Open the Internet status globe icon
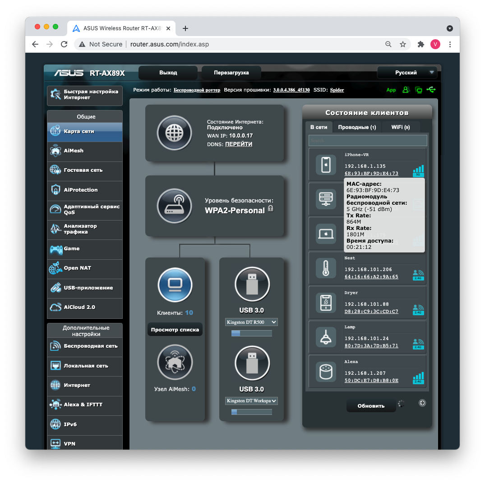Screen dimensions: 485x483 pos(175,133)
